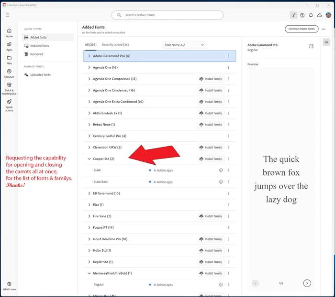
Task: Collapse MerriweatherUltraBold family
Action: point(89,273)
